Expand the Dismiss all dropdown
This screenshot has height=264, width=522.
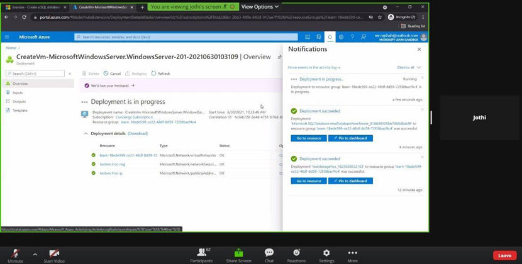pos(409,67)
